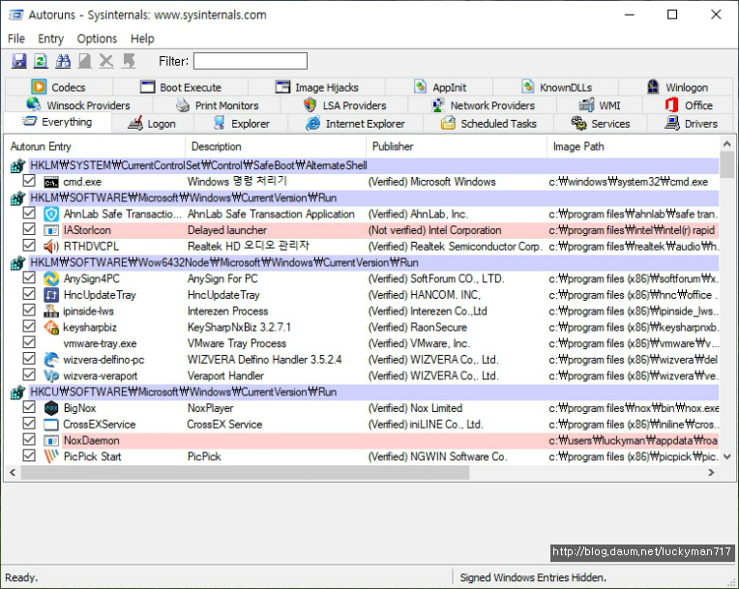
Task: Switch to the KnownDLLs tab
Action: point(556,88)
